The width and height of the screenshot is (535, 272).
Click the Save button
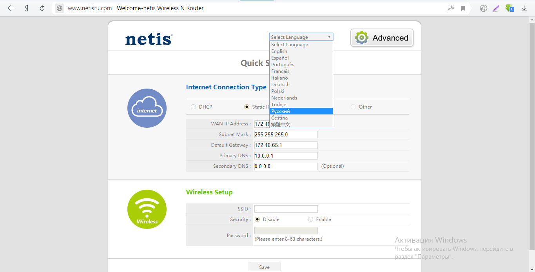[x=264, y=267]
